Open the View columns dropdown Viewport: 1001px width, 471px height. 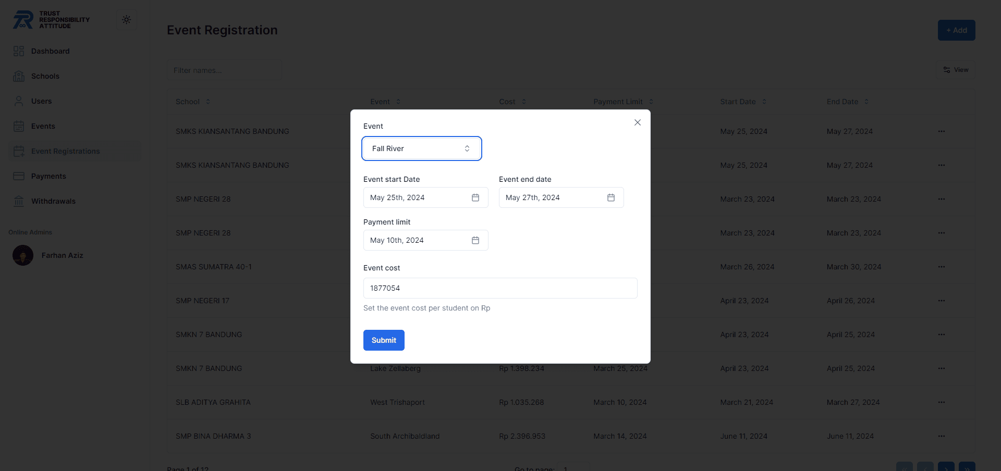click(x=956, y=70)
